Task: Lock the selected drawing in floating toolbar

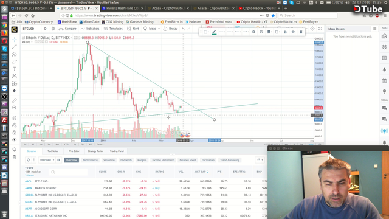Action: [285, 32]
